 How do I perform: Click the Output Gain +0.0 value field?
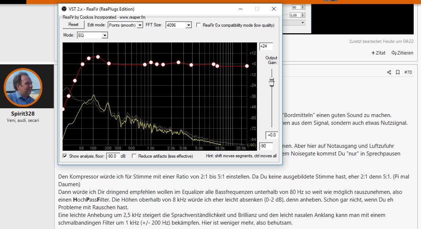pos(271,135)
